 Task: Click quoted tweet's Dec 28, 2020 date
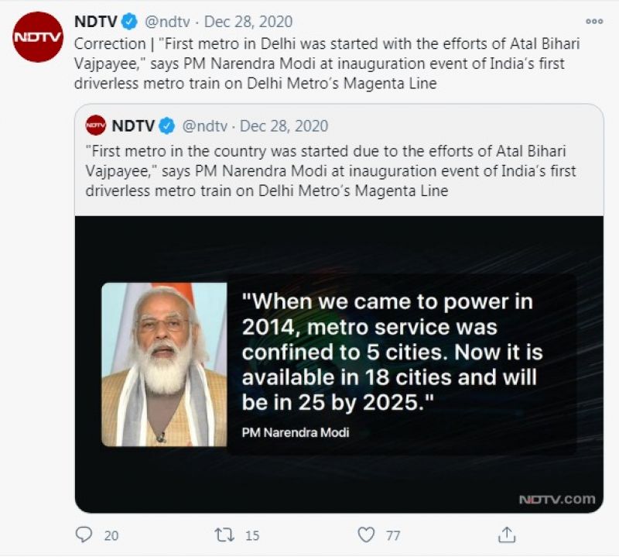click(283, 125)
